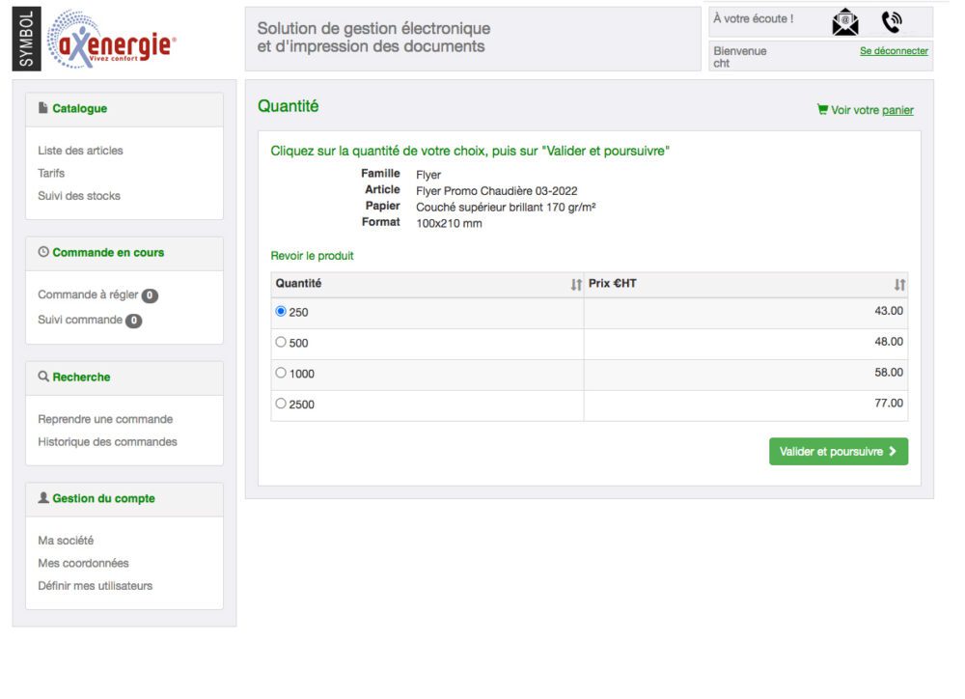Select the 500 quantity radio button
The image size is (965, 699).
click(281, 342)
